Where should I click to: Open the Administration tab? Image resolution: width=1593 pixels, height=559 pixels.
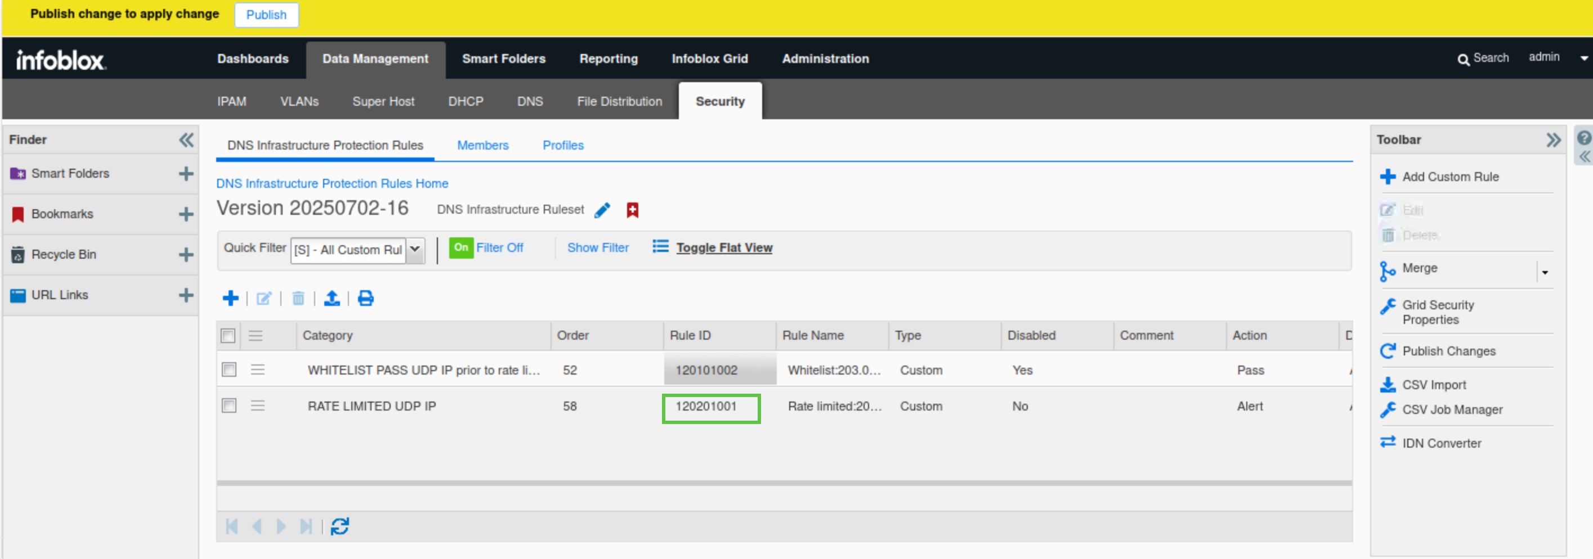tap(826, 58)
